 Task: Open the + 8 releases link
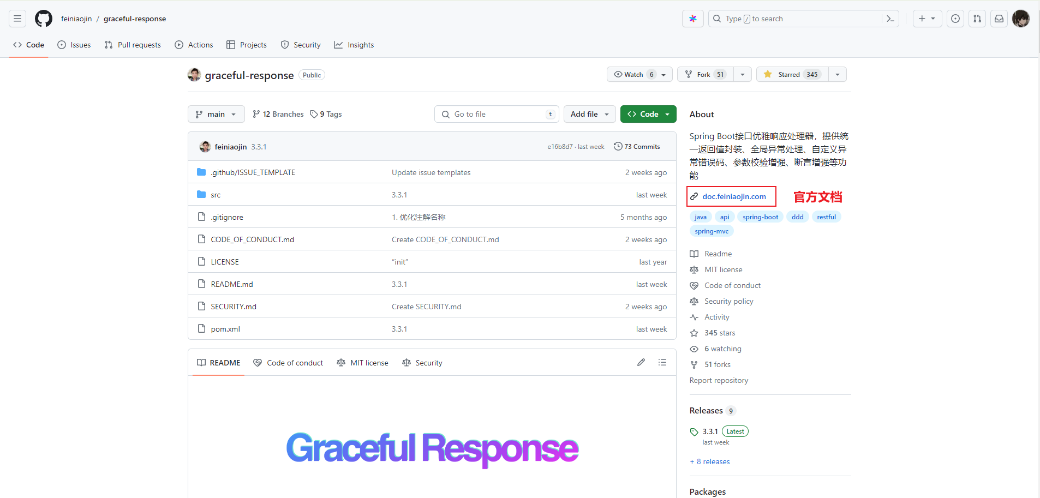[x=710, y=461]
